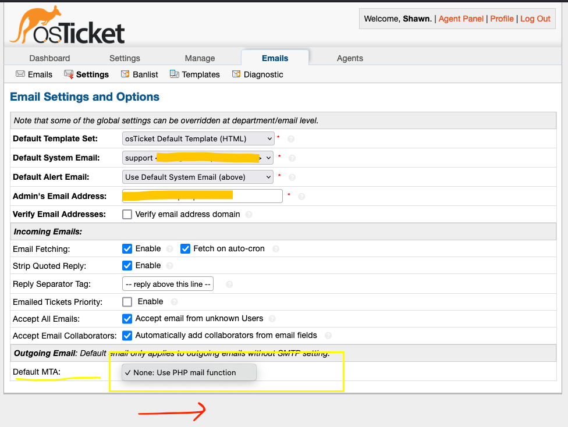Click the Reply Separator Tag field
This screenshot has width=568, height=427.
click(168, 284)
